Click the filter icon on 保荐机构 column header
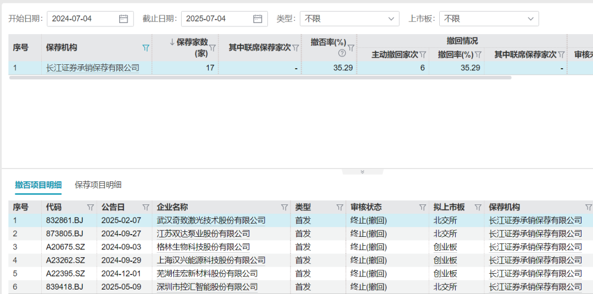Image resolution: width=593 pixels, height=294 pixels. 146,48
